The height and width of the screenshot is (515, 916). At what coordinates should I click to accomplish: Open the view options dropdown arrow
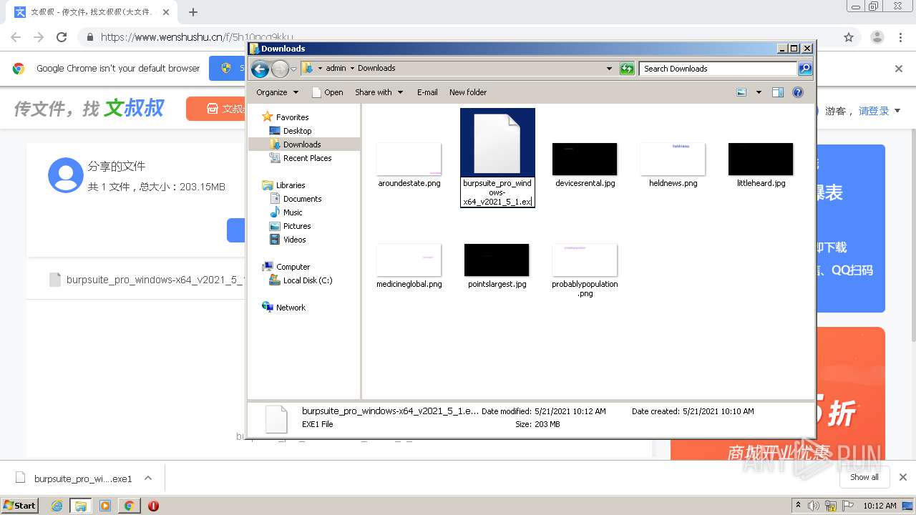tap(759, 92)
